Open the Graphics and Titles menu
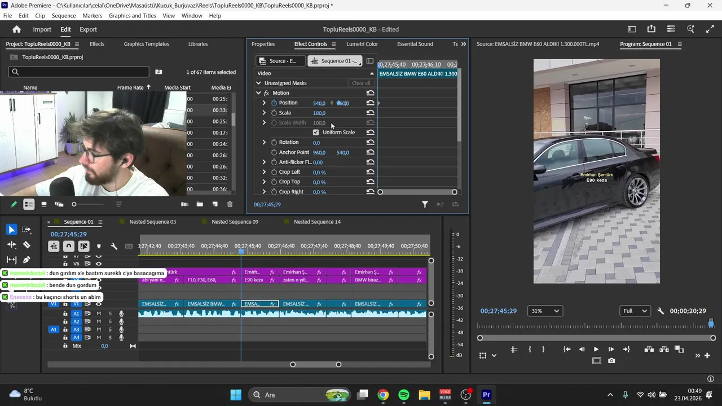722x406 pixels. (133, 16)
